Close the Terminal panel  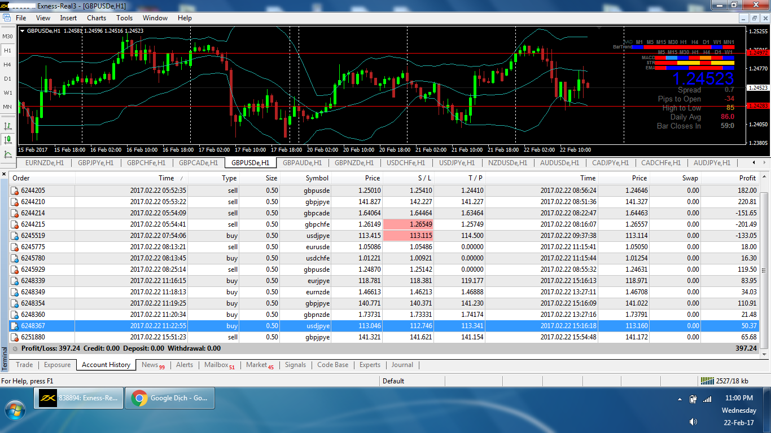click(x=5, y=174)
